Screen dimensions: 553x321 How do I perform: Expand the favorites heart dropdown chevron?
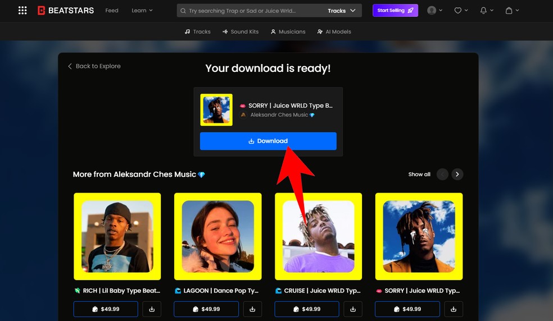(466, 11)
